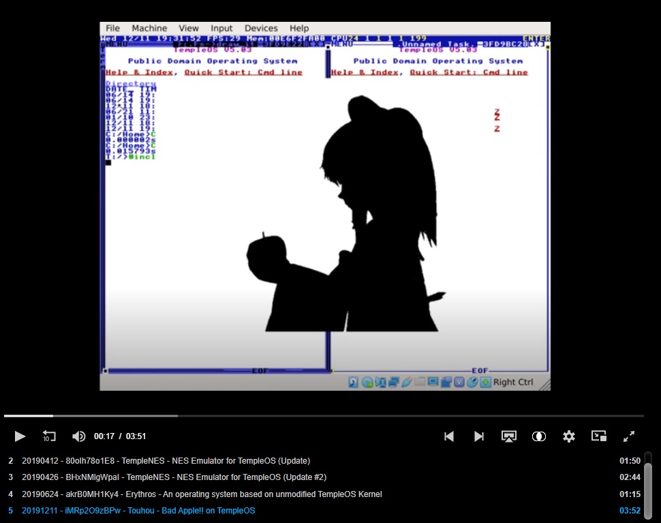This screenshot has height=523, width=661.
Task: Select the Erythros playlist entry
Action: click(202, 494)
